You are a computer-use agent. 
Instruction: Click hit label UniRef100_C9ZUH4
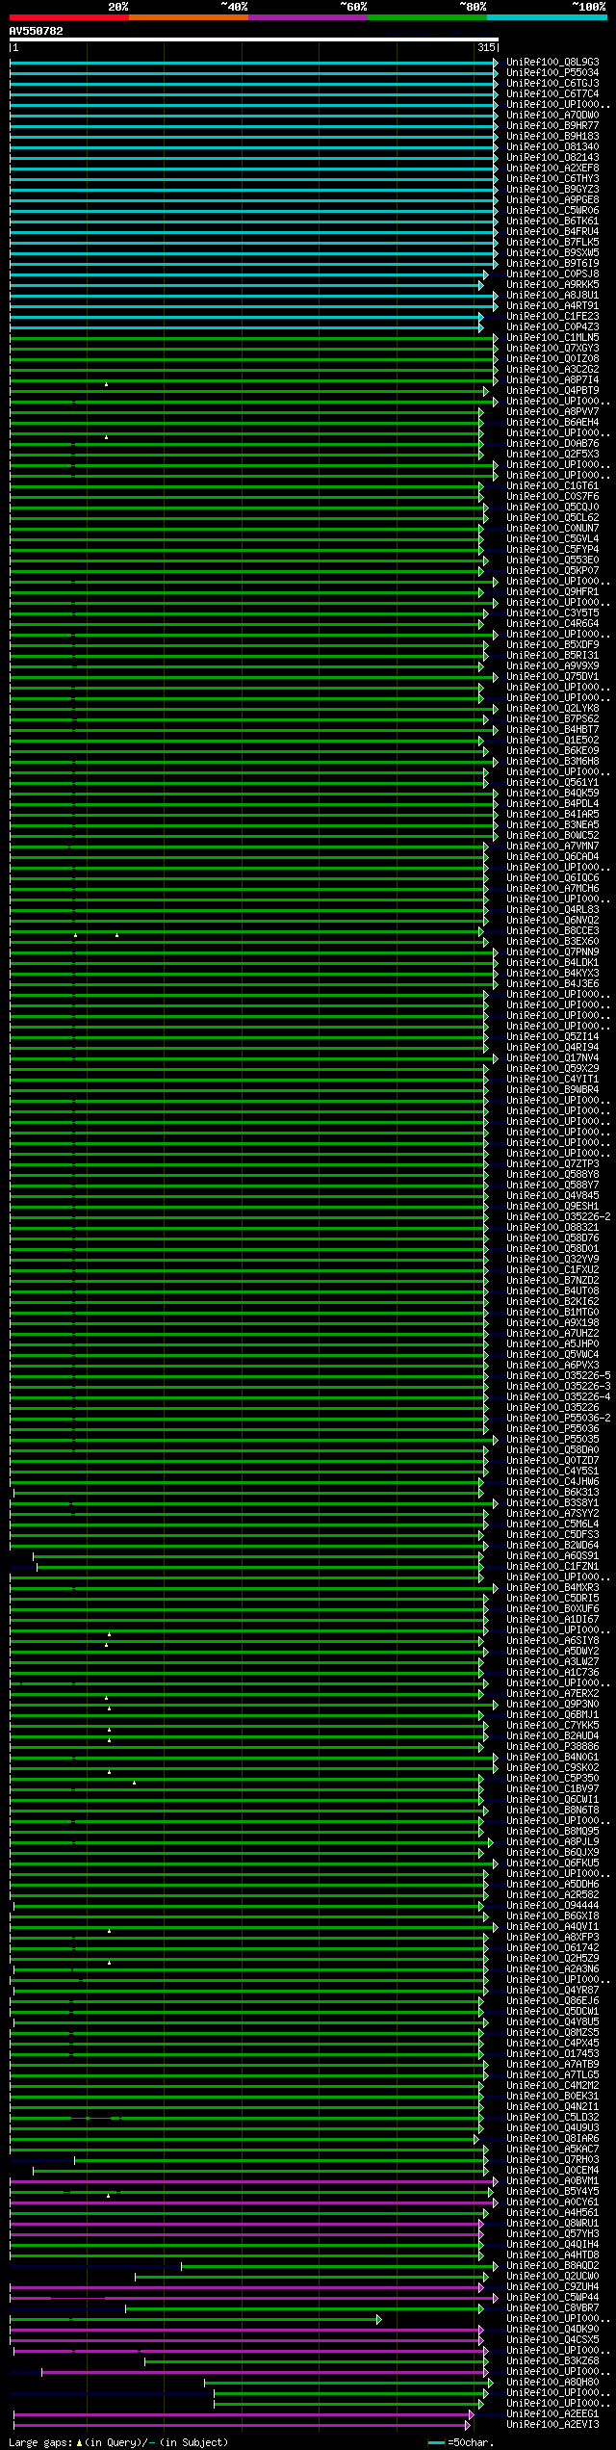tap(552, 2287)
